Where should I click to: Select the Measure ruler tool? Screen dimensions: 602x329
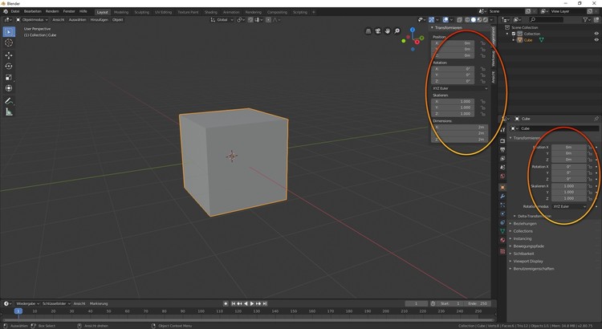[9, 112]
